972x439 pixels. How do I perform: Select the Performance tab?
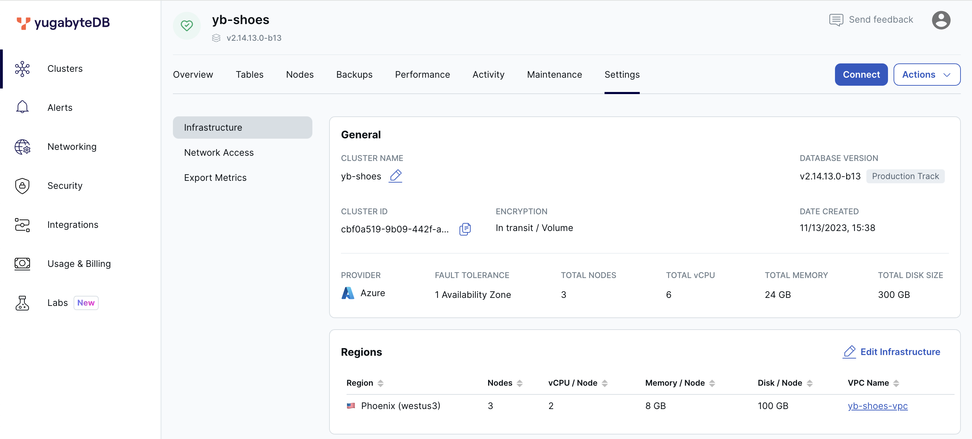click(422, 74)
